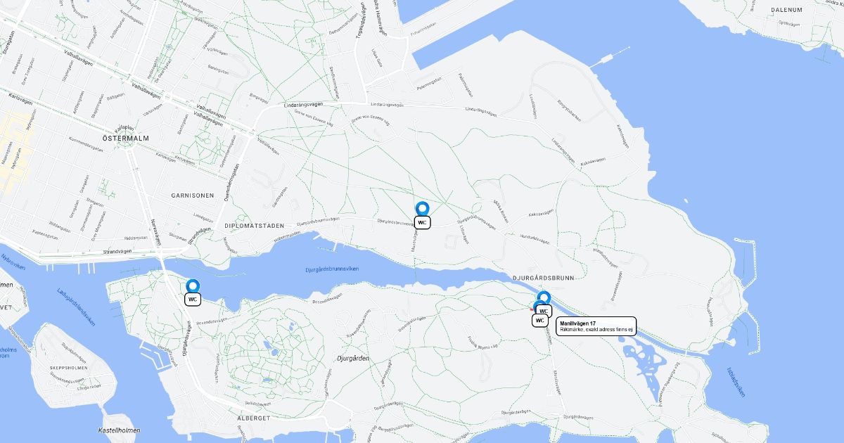Click the SKEPPSHOLMEN island label

(70, 368)
